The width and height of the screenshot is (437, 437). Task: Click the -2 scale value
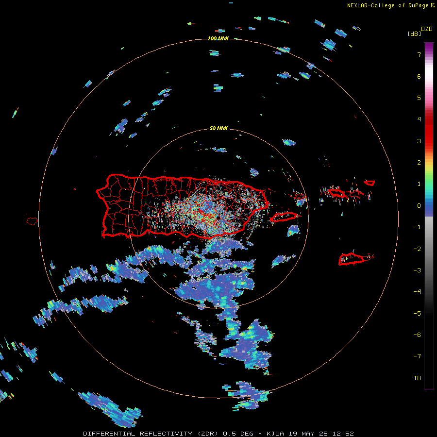click(x=417, y=249)
